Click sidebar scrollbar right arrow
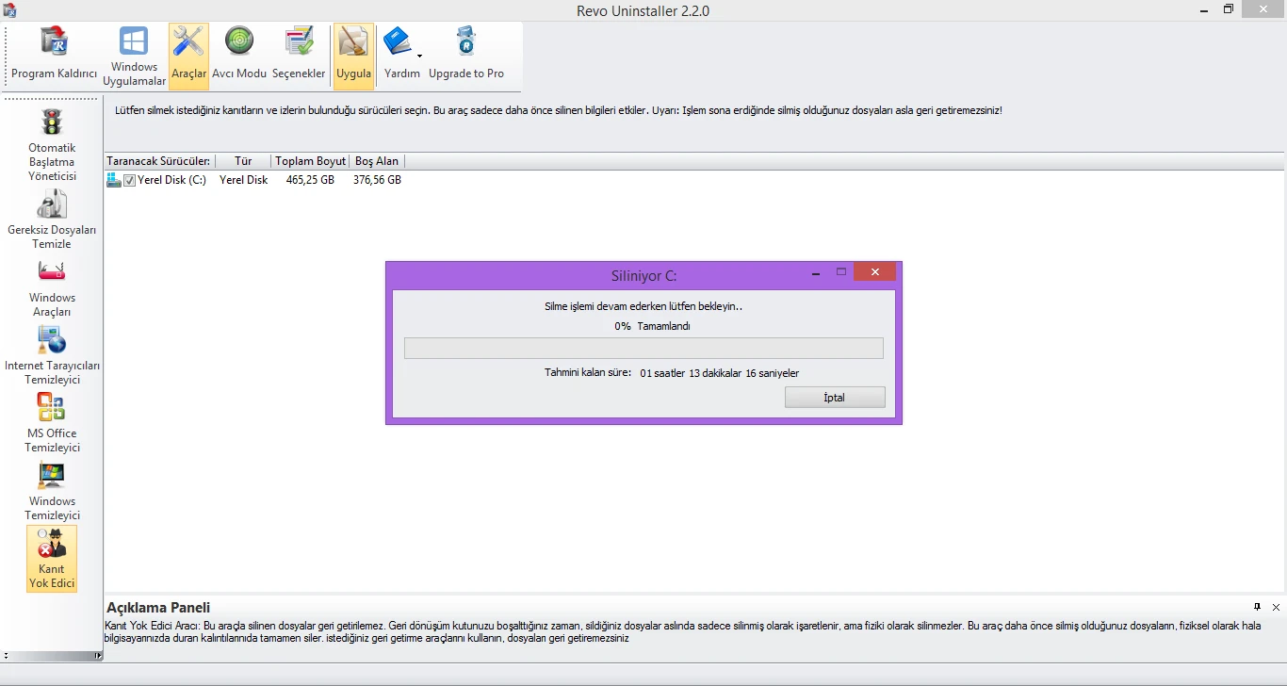1287x686 pixels. click(98, 656)
